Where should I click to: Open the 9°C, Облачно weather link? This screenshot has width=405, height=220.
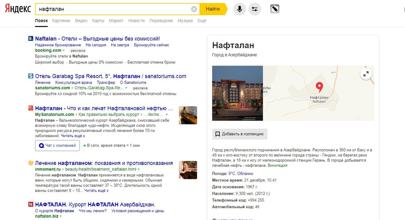pyautogui.click(x=241, y=173)
